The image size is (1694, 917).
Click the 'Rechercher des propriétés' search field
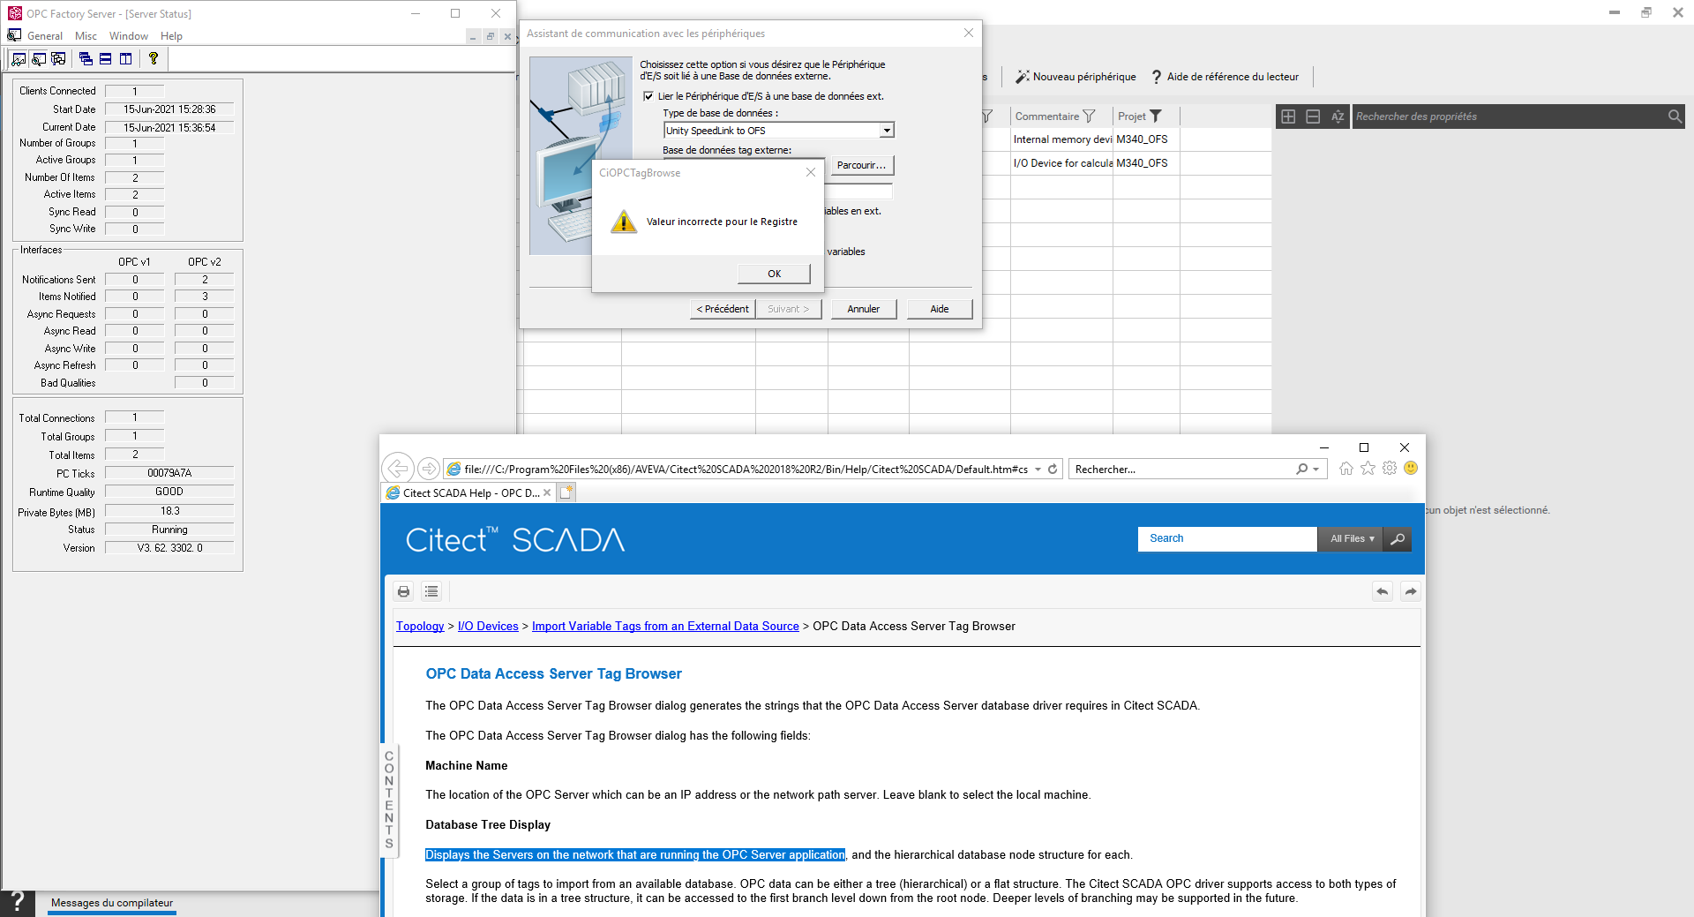[x=1509, y=117]
